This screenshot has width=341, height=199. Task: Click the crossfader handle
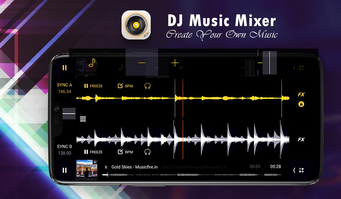[69, 113]
